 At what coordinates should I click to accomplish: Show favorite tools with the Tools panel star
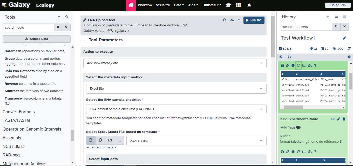67,17
